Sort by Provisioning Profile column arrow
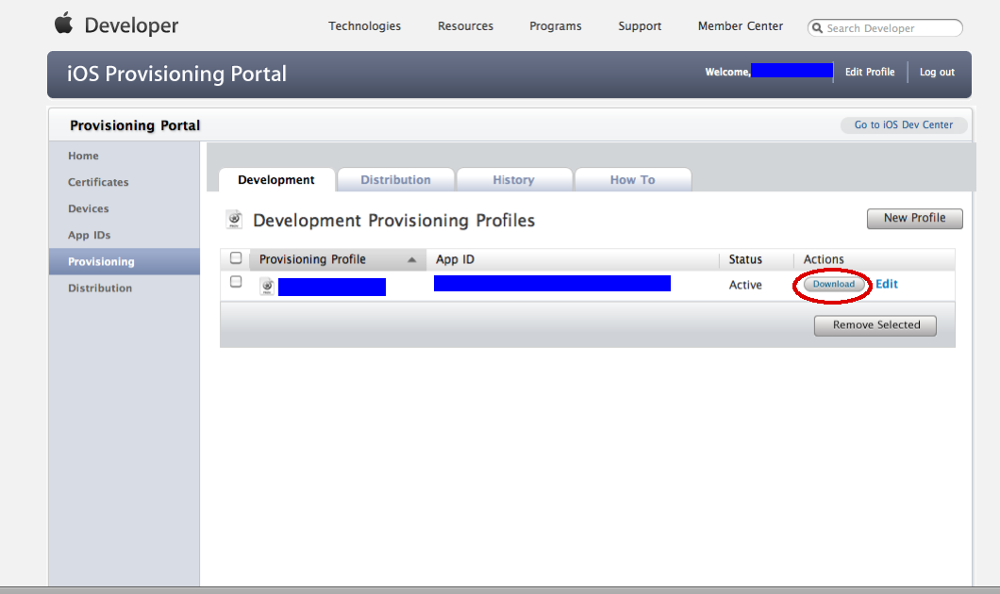 point(412,259)
